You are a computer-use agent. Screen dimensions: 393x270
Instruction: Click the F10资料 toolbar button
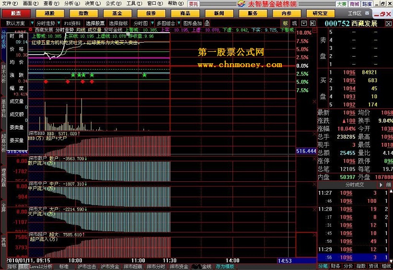click(72, 23)
